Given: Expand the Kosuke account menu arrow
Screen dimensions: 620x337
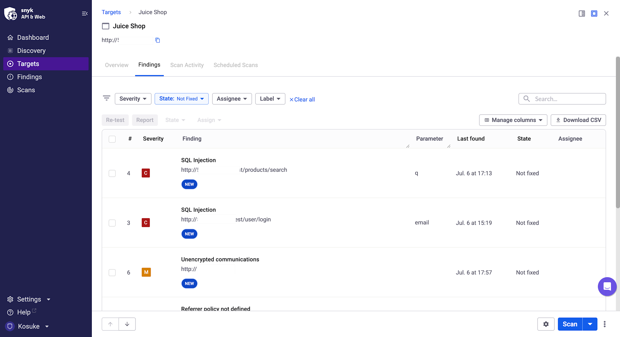Looking at the screenshot, I should click(x=47, y=326).
